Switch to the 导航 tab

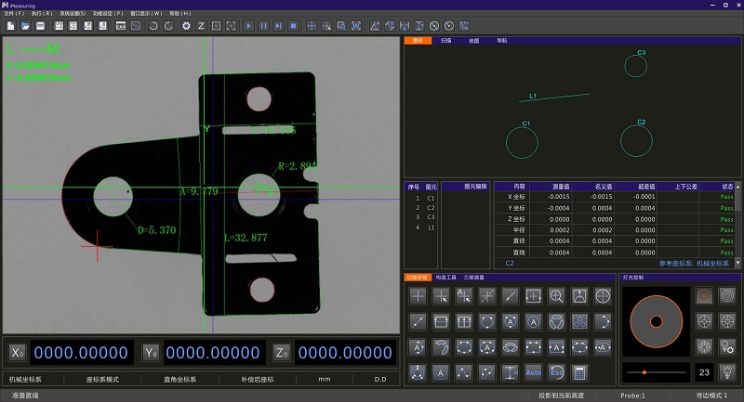502,41
